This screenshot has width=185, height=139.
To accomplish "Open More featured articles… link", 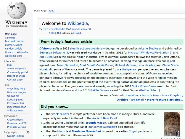I will coord(165,100).
